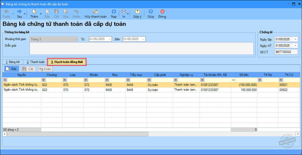Click the Số tiền column header
The height and width of the screenshot is (155, 302).
tap(244, 75)
